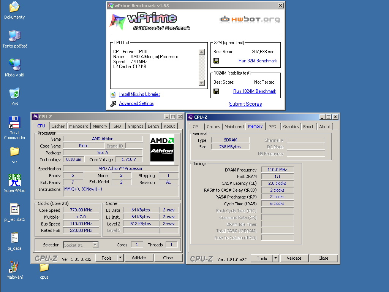
Task: Click the AMD Athlon logo in CPU-Z
Action: click(x=162, y=149)
